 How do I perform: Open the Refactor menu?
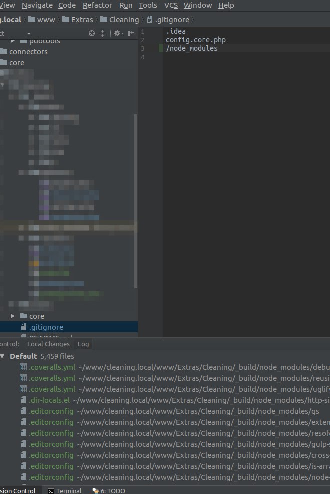97,5
